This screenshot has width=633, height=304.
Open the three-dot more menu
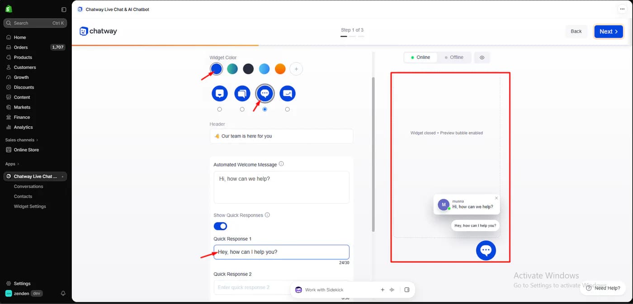pos(623,9)
